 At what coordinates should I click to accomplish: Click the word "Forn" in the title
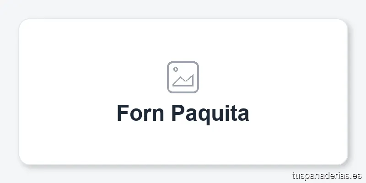[x=140, y=113]
